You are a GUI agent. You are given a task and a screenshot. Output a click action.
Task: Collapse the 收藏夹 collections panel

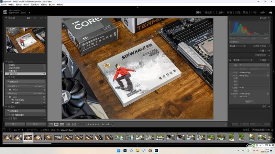[x=6, y=106]
